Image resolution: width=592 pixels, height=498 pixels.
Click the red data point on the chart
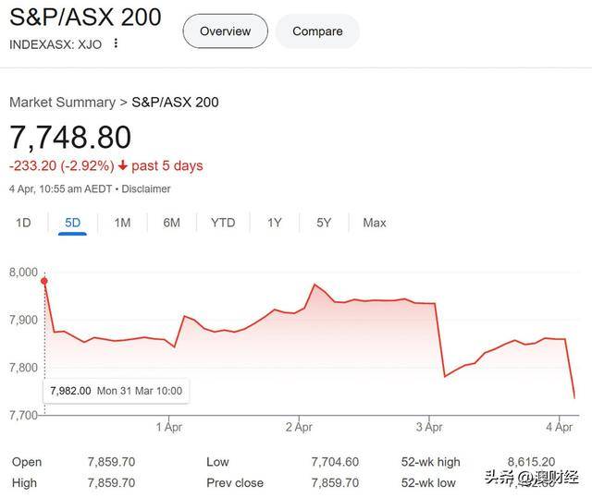tap(44, 281)
